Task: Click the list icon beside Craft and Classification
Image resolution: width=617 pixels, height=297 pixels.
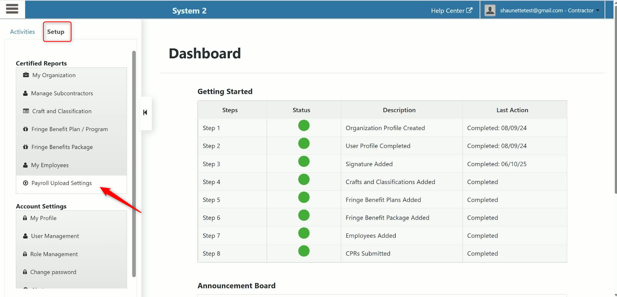Action: pos(26,111)
